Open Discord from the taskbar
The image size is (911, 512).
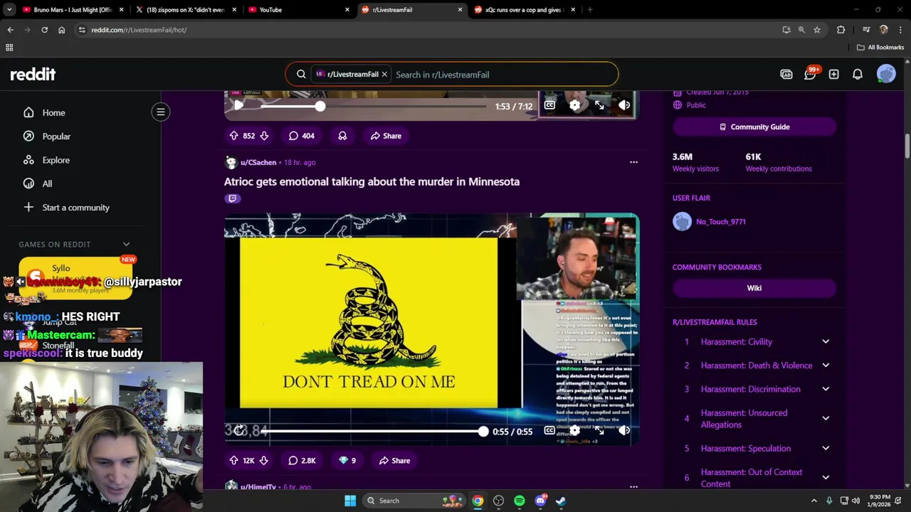[540, 501]
